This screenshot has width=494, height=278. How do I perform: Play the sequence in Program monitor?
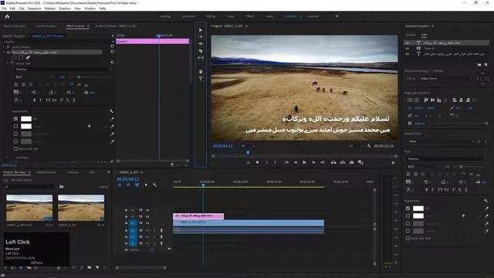pyautogui.click(x=304, y=162)
